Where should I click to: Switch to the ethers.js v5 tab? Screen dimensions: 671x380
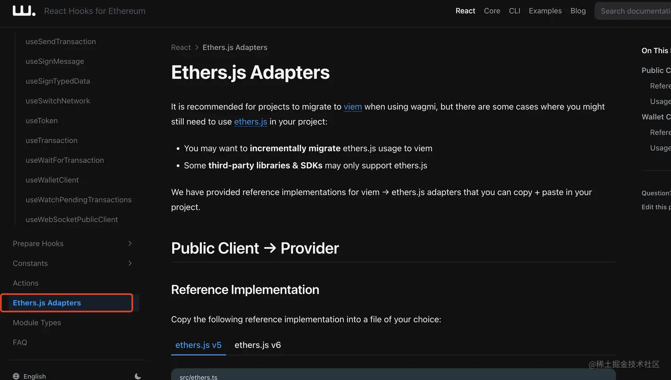198,345
